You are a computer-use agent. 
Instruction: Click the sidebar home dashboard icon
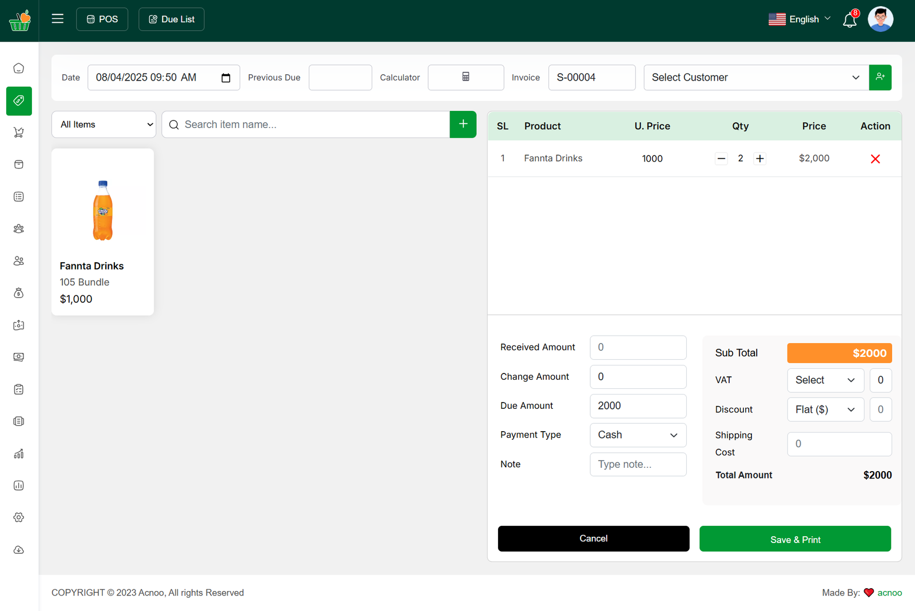pos(19,69)
